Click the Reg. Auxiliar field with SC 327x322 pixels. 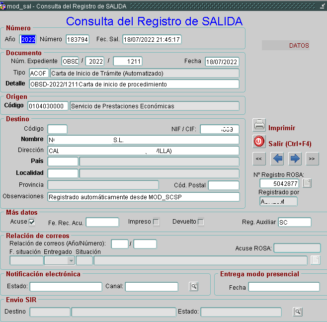click(294, 222)
